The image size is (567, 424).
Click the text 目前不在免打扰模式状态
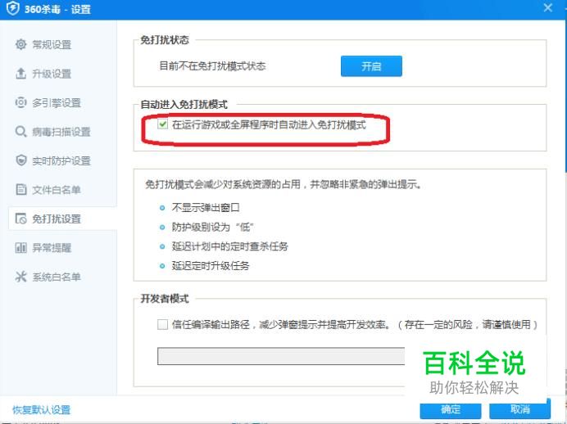tap(213, 66)
